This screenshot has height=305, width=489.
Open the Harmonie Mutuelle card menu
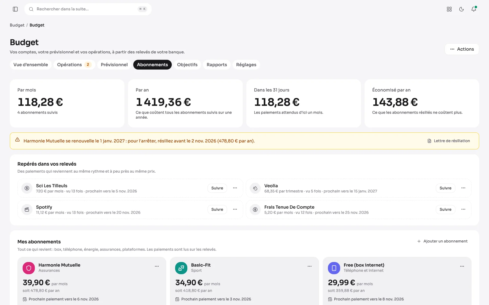coord(157,266)
